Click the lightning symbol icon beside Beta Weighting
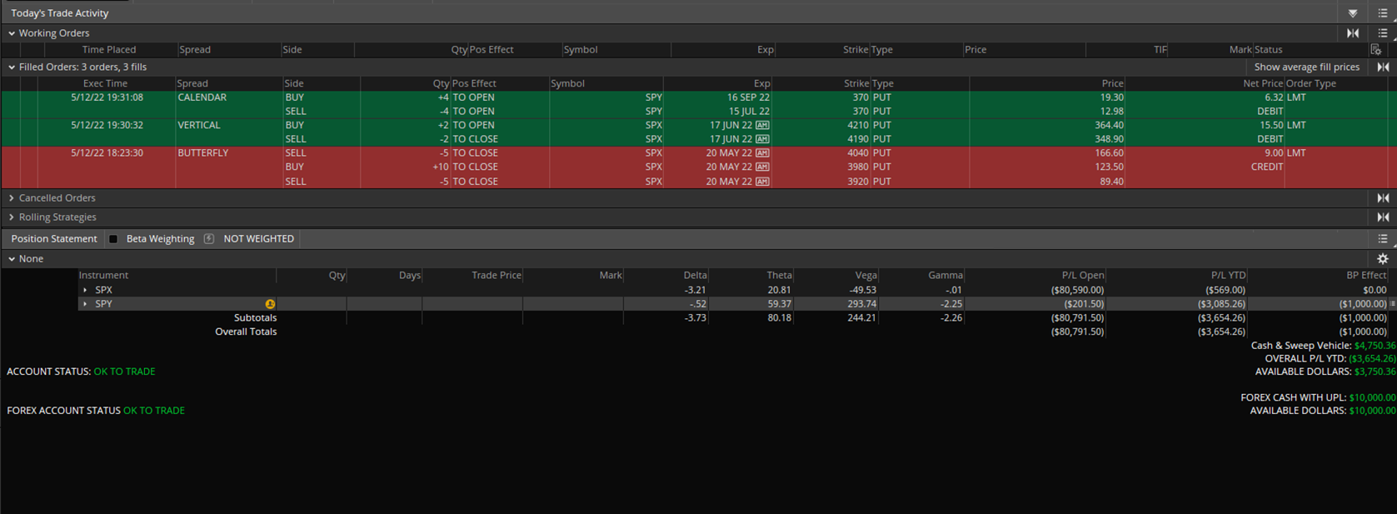The height and width of the screenshot is (514, 1397). [x=208, y=239]
